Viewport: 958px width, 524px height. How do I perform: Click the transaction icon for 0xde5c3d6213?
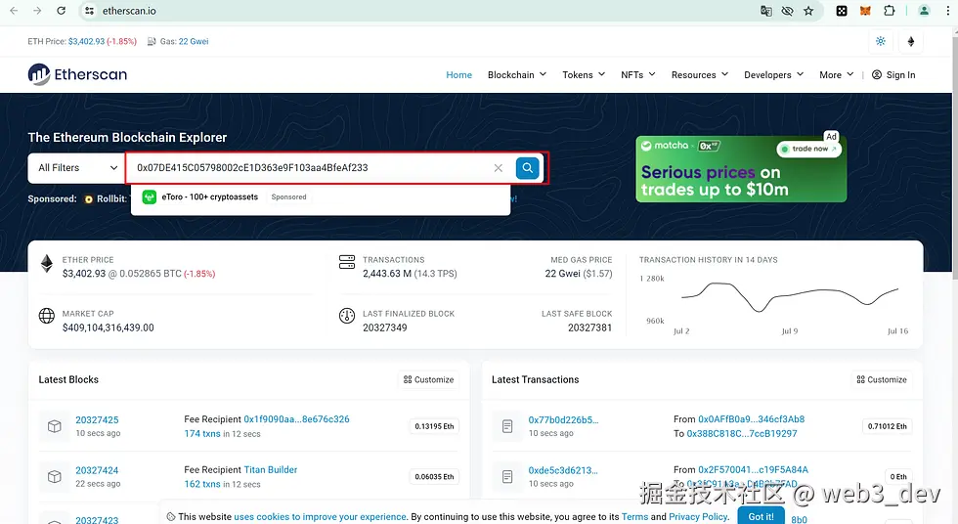(507, 476)
